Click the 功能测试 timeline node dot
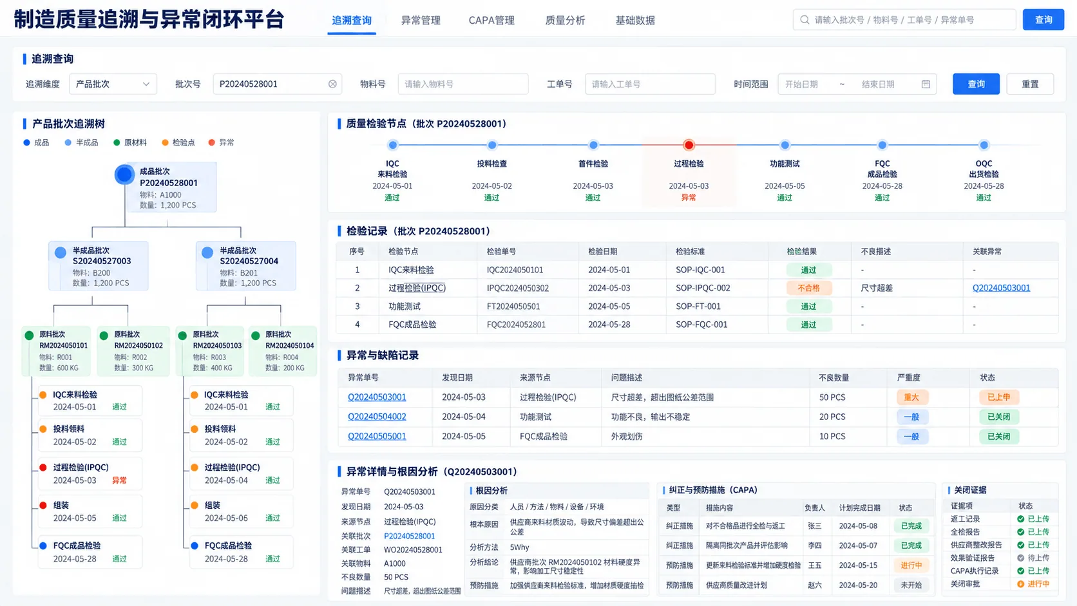 (785, 145)
